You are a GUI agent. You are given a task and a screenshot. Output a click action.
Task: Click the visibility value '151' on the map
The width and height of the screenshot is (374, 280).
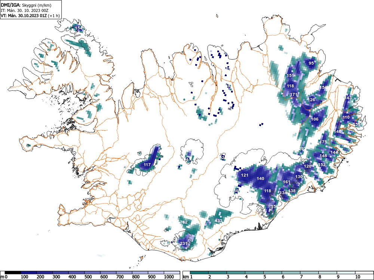pos(290,75)
